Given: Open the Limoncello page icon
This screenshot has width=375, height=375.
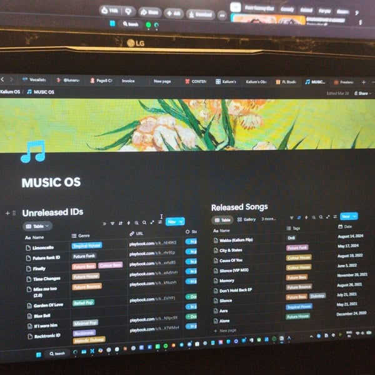Looking at the screenshot, I should (28, 247).
